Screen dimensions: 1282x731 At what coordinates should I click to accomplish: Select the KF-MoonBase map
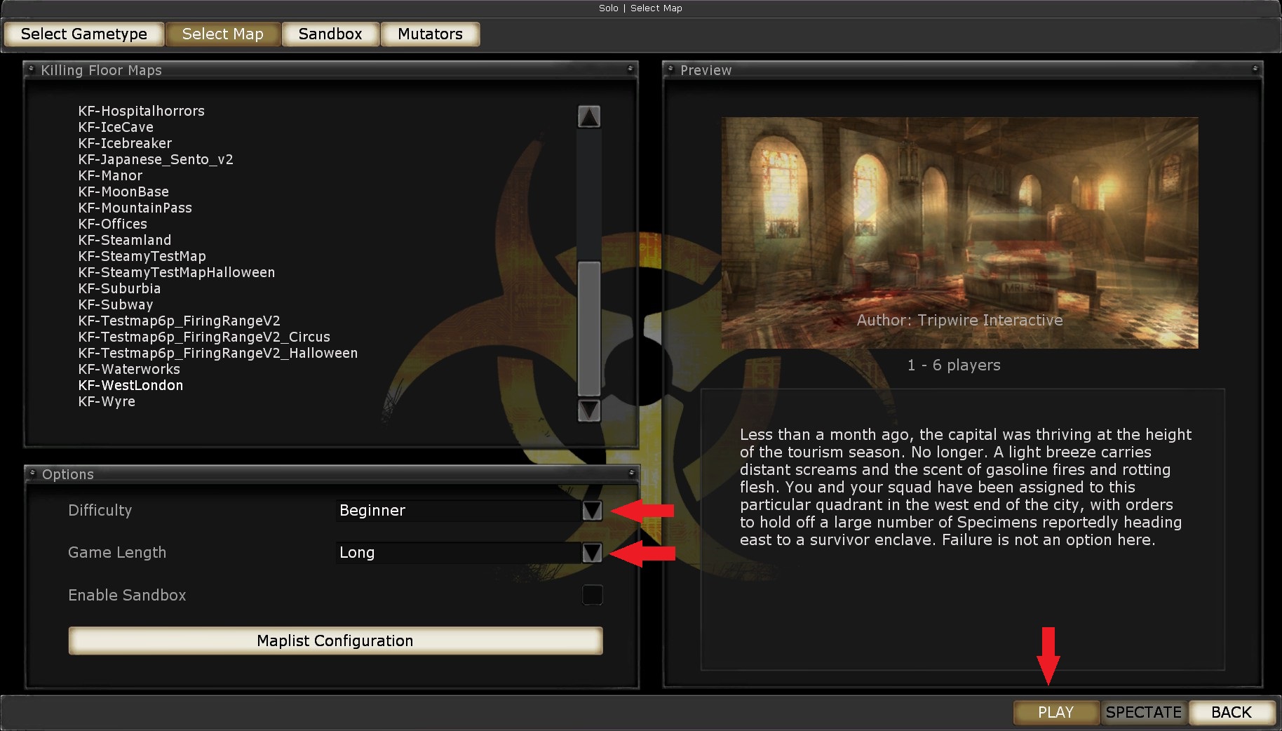(123, 192)
